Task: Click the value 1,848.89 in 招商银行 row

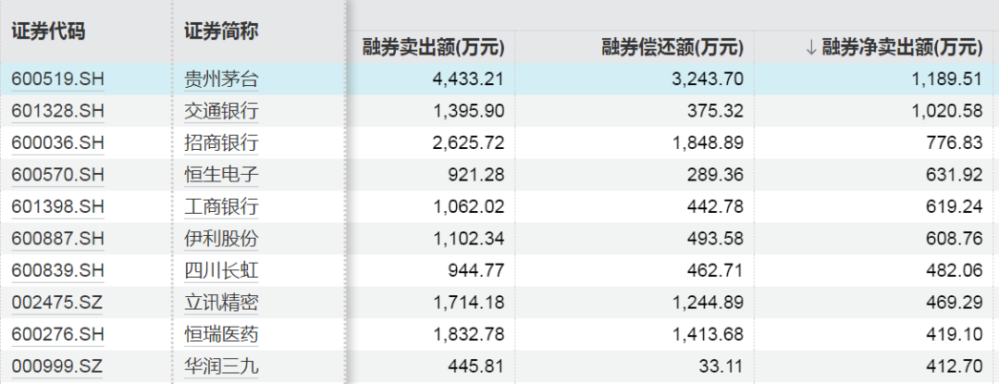Action: pos(709,143)
